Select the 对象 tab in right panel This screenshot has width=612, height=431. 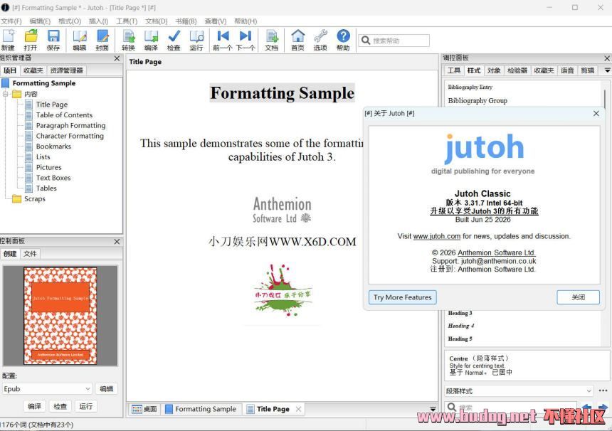[x=494, y=70]
